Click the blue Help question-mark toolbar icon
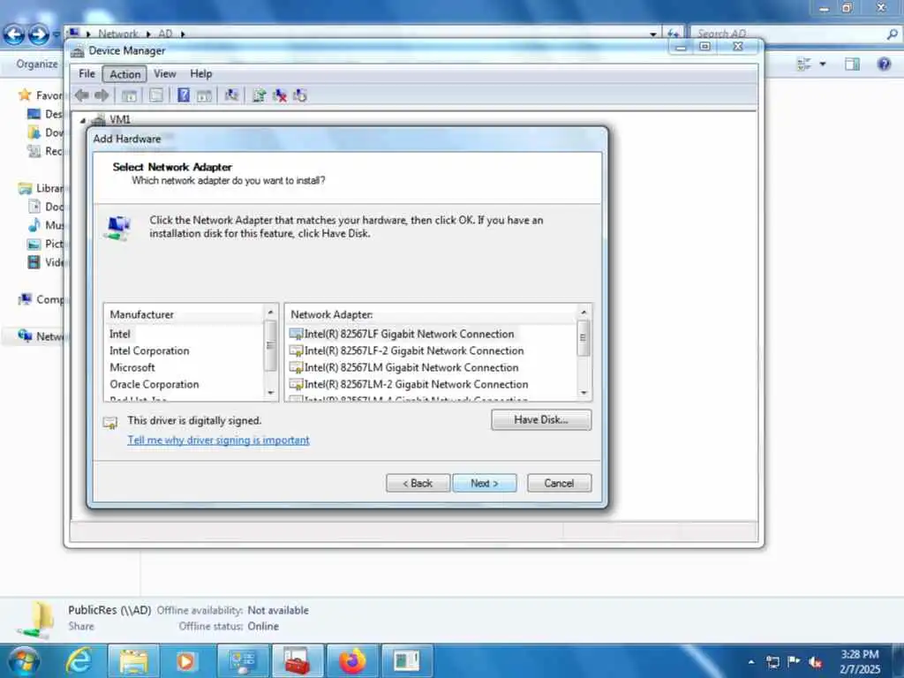 (184, 95)
